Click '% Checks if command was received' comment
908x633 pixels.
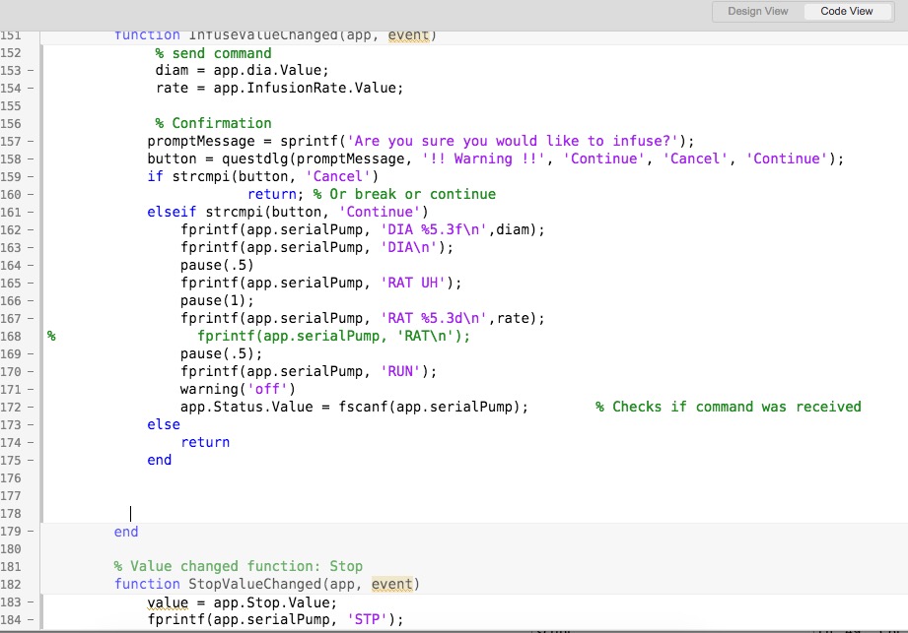(728, 407)
